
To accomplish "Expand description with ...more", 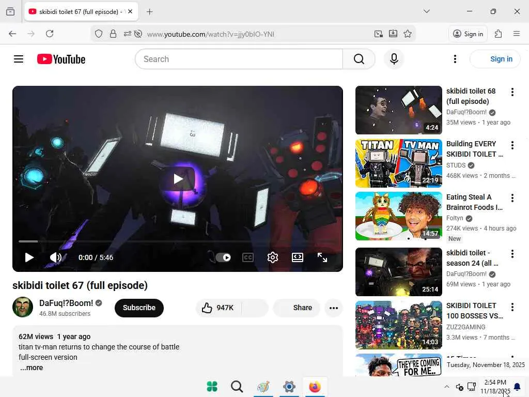I will 32,368.
